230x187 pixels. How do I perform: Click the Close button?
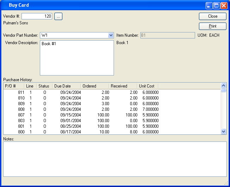coord(212,16)
